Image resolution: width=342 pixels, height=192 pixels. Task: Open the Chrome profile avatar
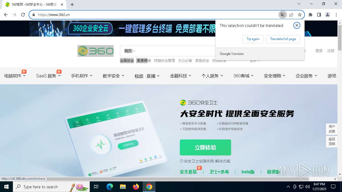point(328,15)
